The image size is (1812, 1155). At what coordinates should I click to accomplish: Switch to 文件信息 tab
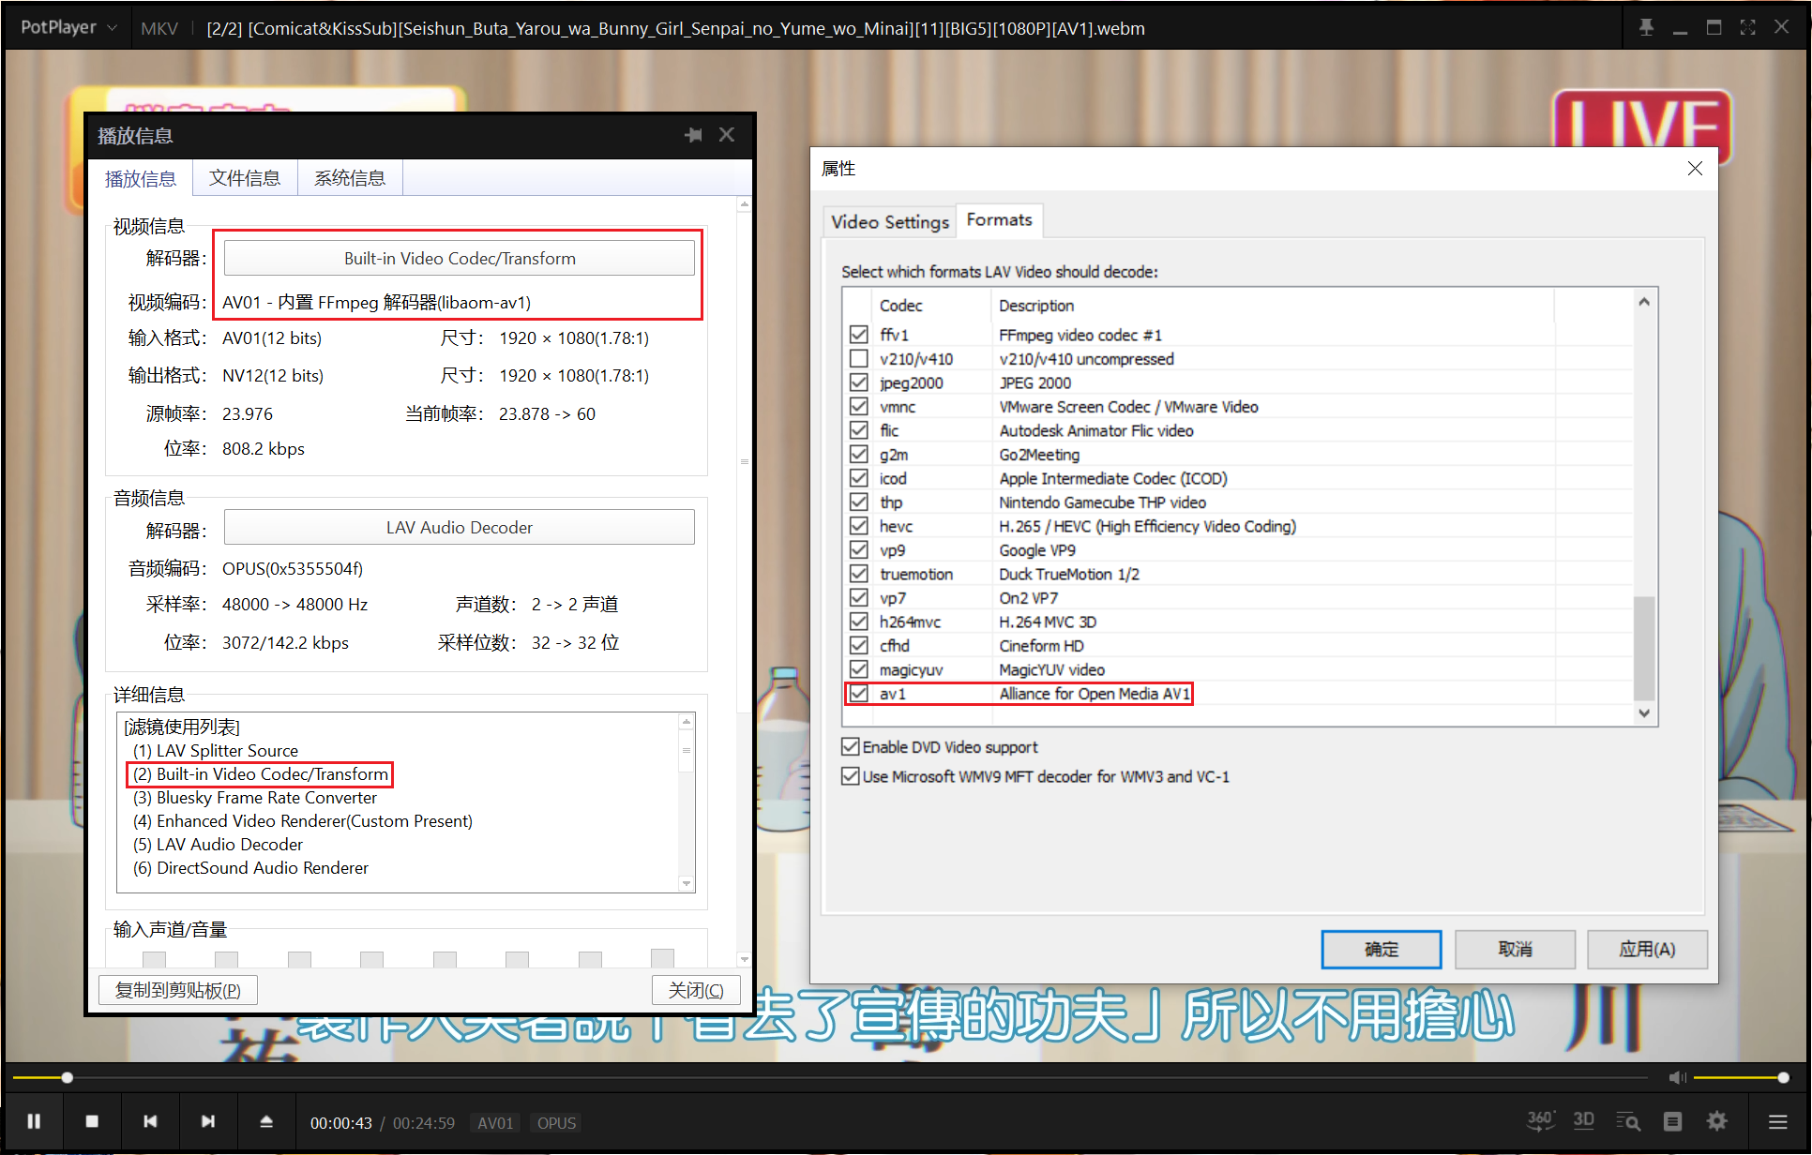(245, 178)
